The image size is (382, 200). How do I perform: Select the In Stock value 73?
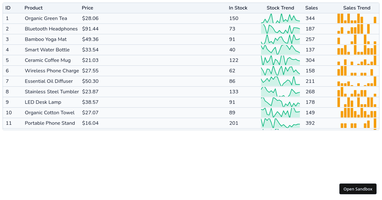232,29
